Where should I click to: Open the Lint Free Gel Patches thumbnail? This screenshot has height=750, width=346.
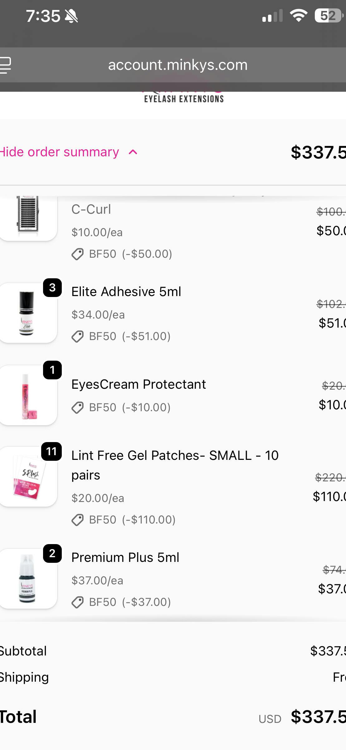[x=27, y=477]
